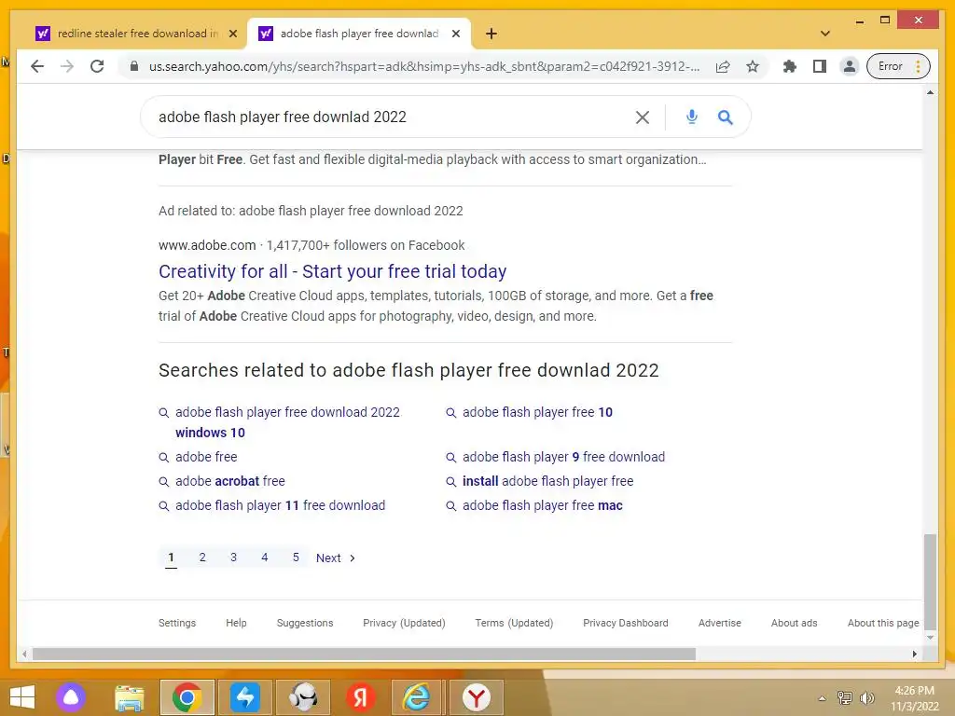Open the taskbar clock and date
Viewport: 955px width, 716px height.
click(914, 698)
